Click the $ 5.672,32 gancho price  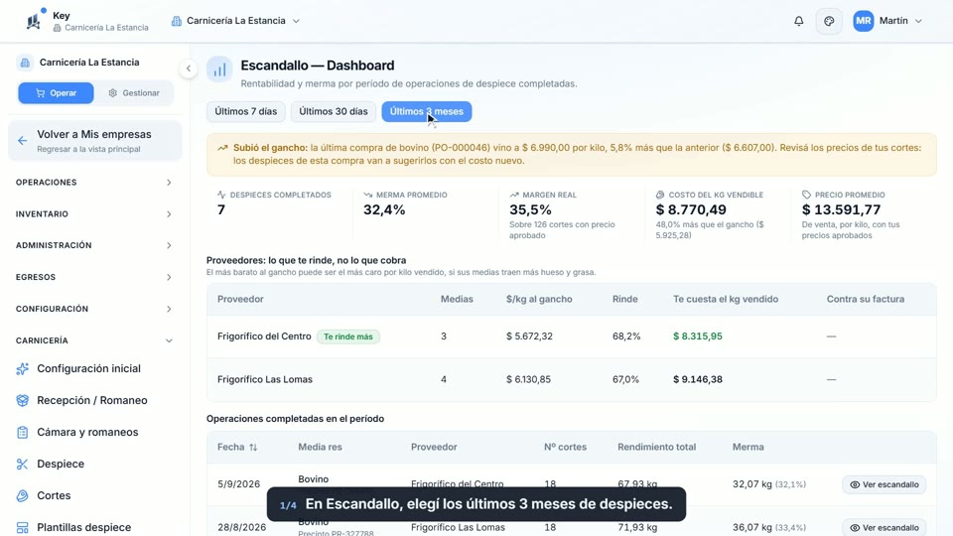tap(529, 336)
